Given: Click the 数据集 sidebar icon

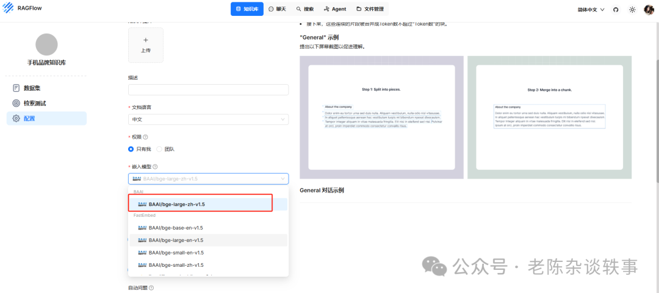Looking at the screenshot, I should coord(16,88).
